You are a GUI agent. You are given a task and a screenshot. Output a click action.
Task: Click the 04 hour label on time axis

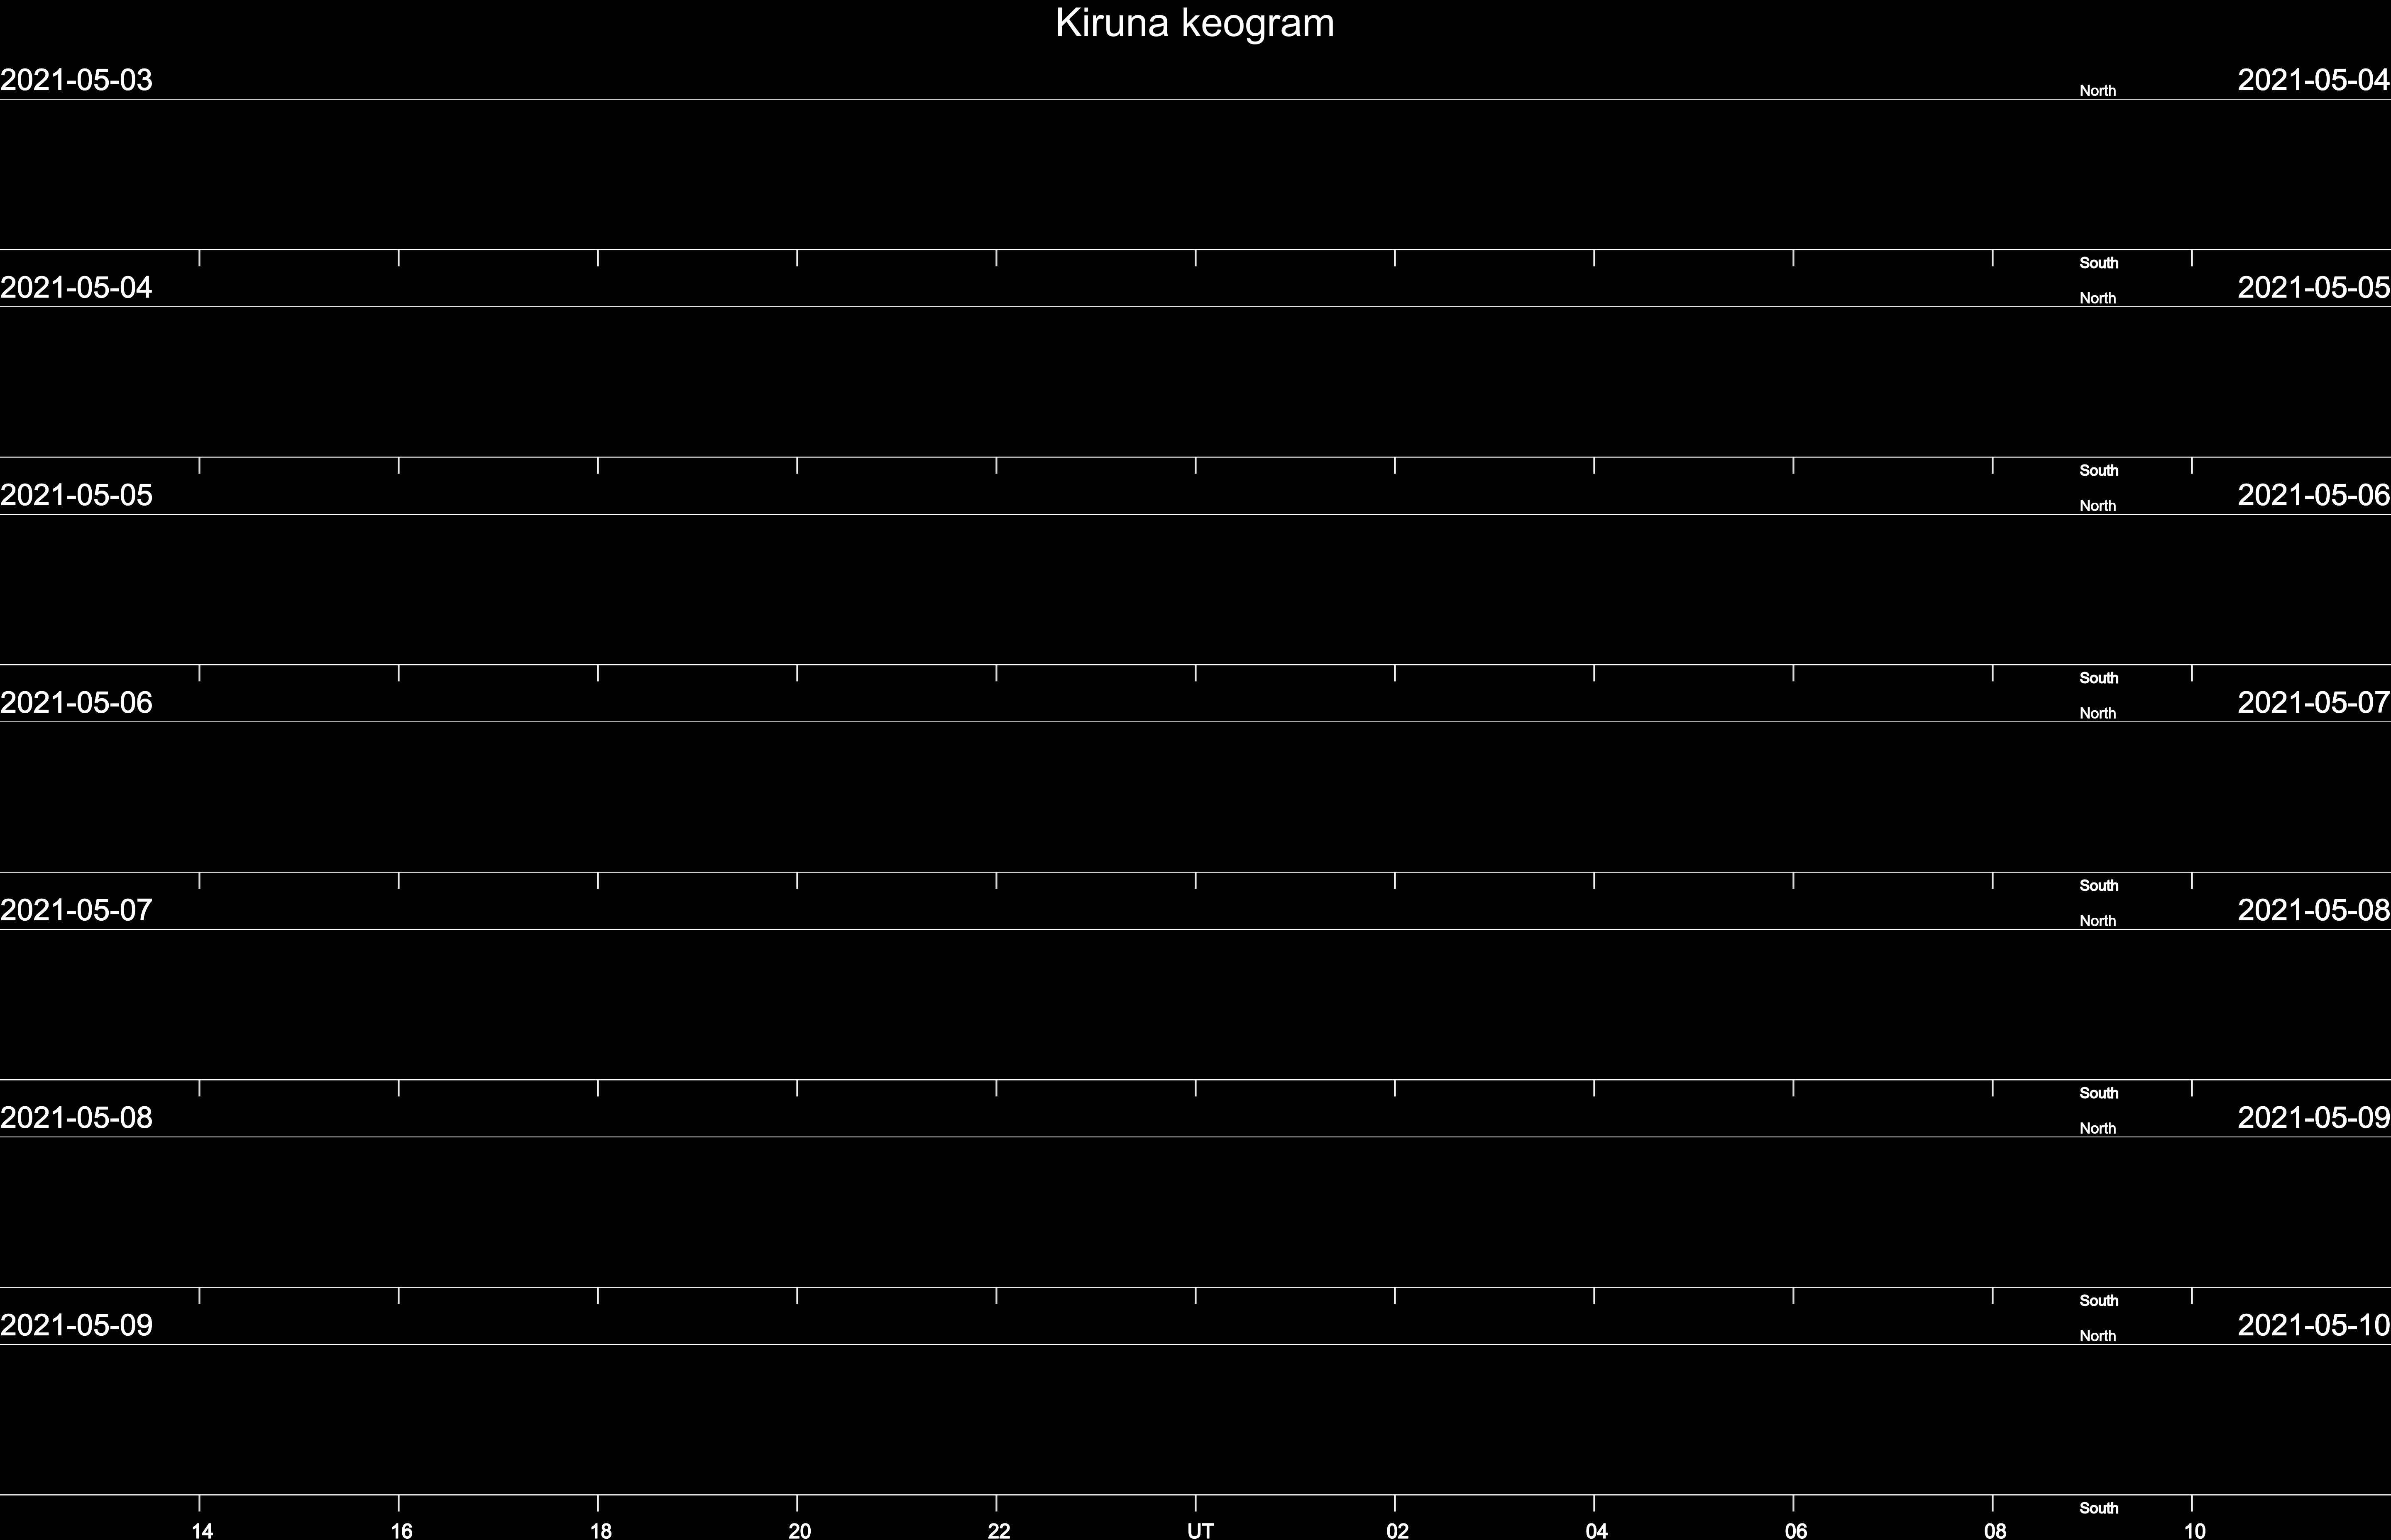[x=1596, y=1530]
